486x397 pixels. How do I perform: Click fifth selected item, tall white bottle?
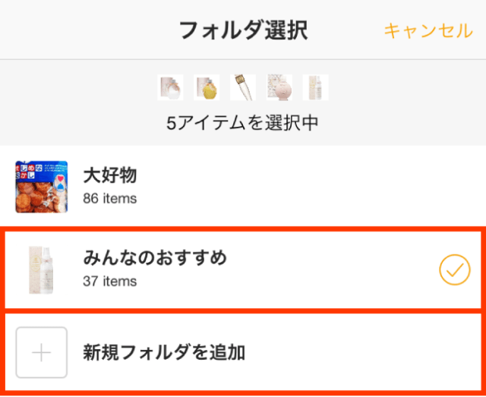pos(315,87)
